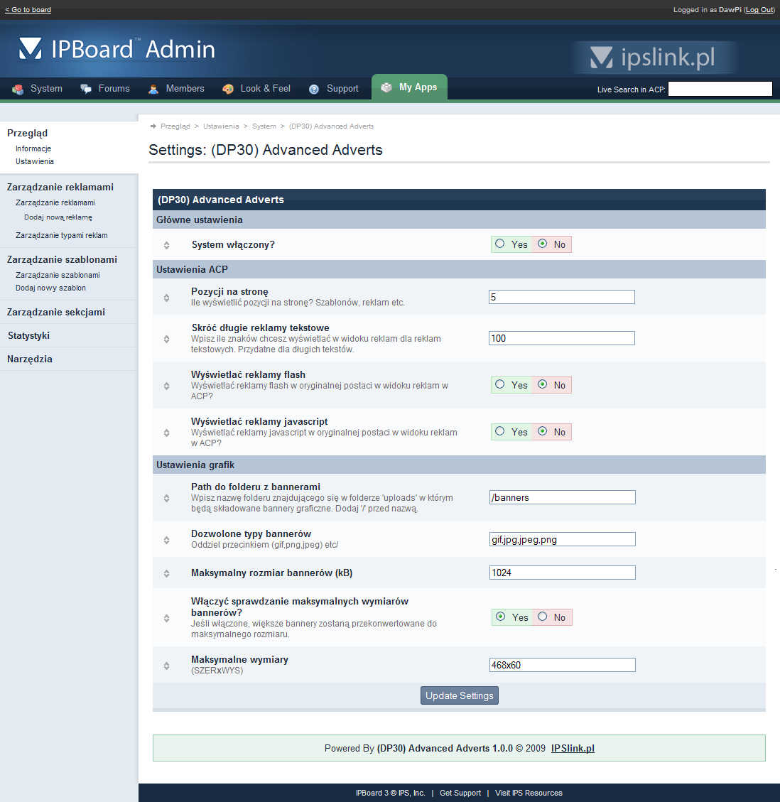Follow the Log Out link

click(759, 10)
